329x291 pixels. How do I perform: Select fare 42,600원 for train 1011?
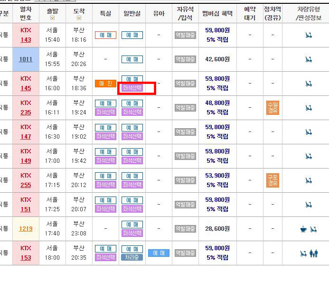coord(217,59)
